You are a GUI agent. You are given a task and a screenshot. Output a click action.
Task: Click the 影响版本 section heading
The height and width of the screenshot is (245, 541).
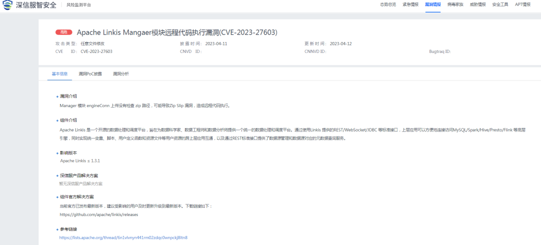point(68,152)
